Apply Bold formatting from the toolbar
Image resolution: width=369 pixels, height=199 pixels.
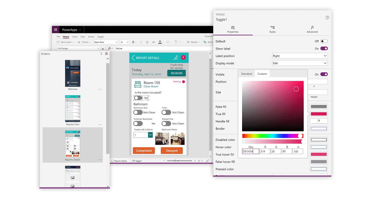[134, 42]
